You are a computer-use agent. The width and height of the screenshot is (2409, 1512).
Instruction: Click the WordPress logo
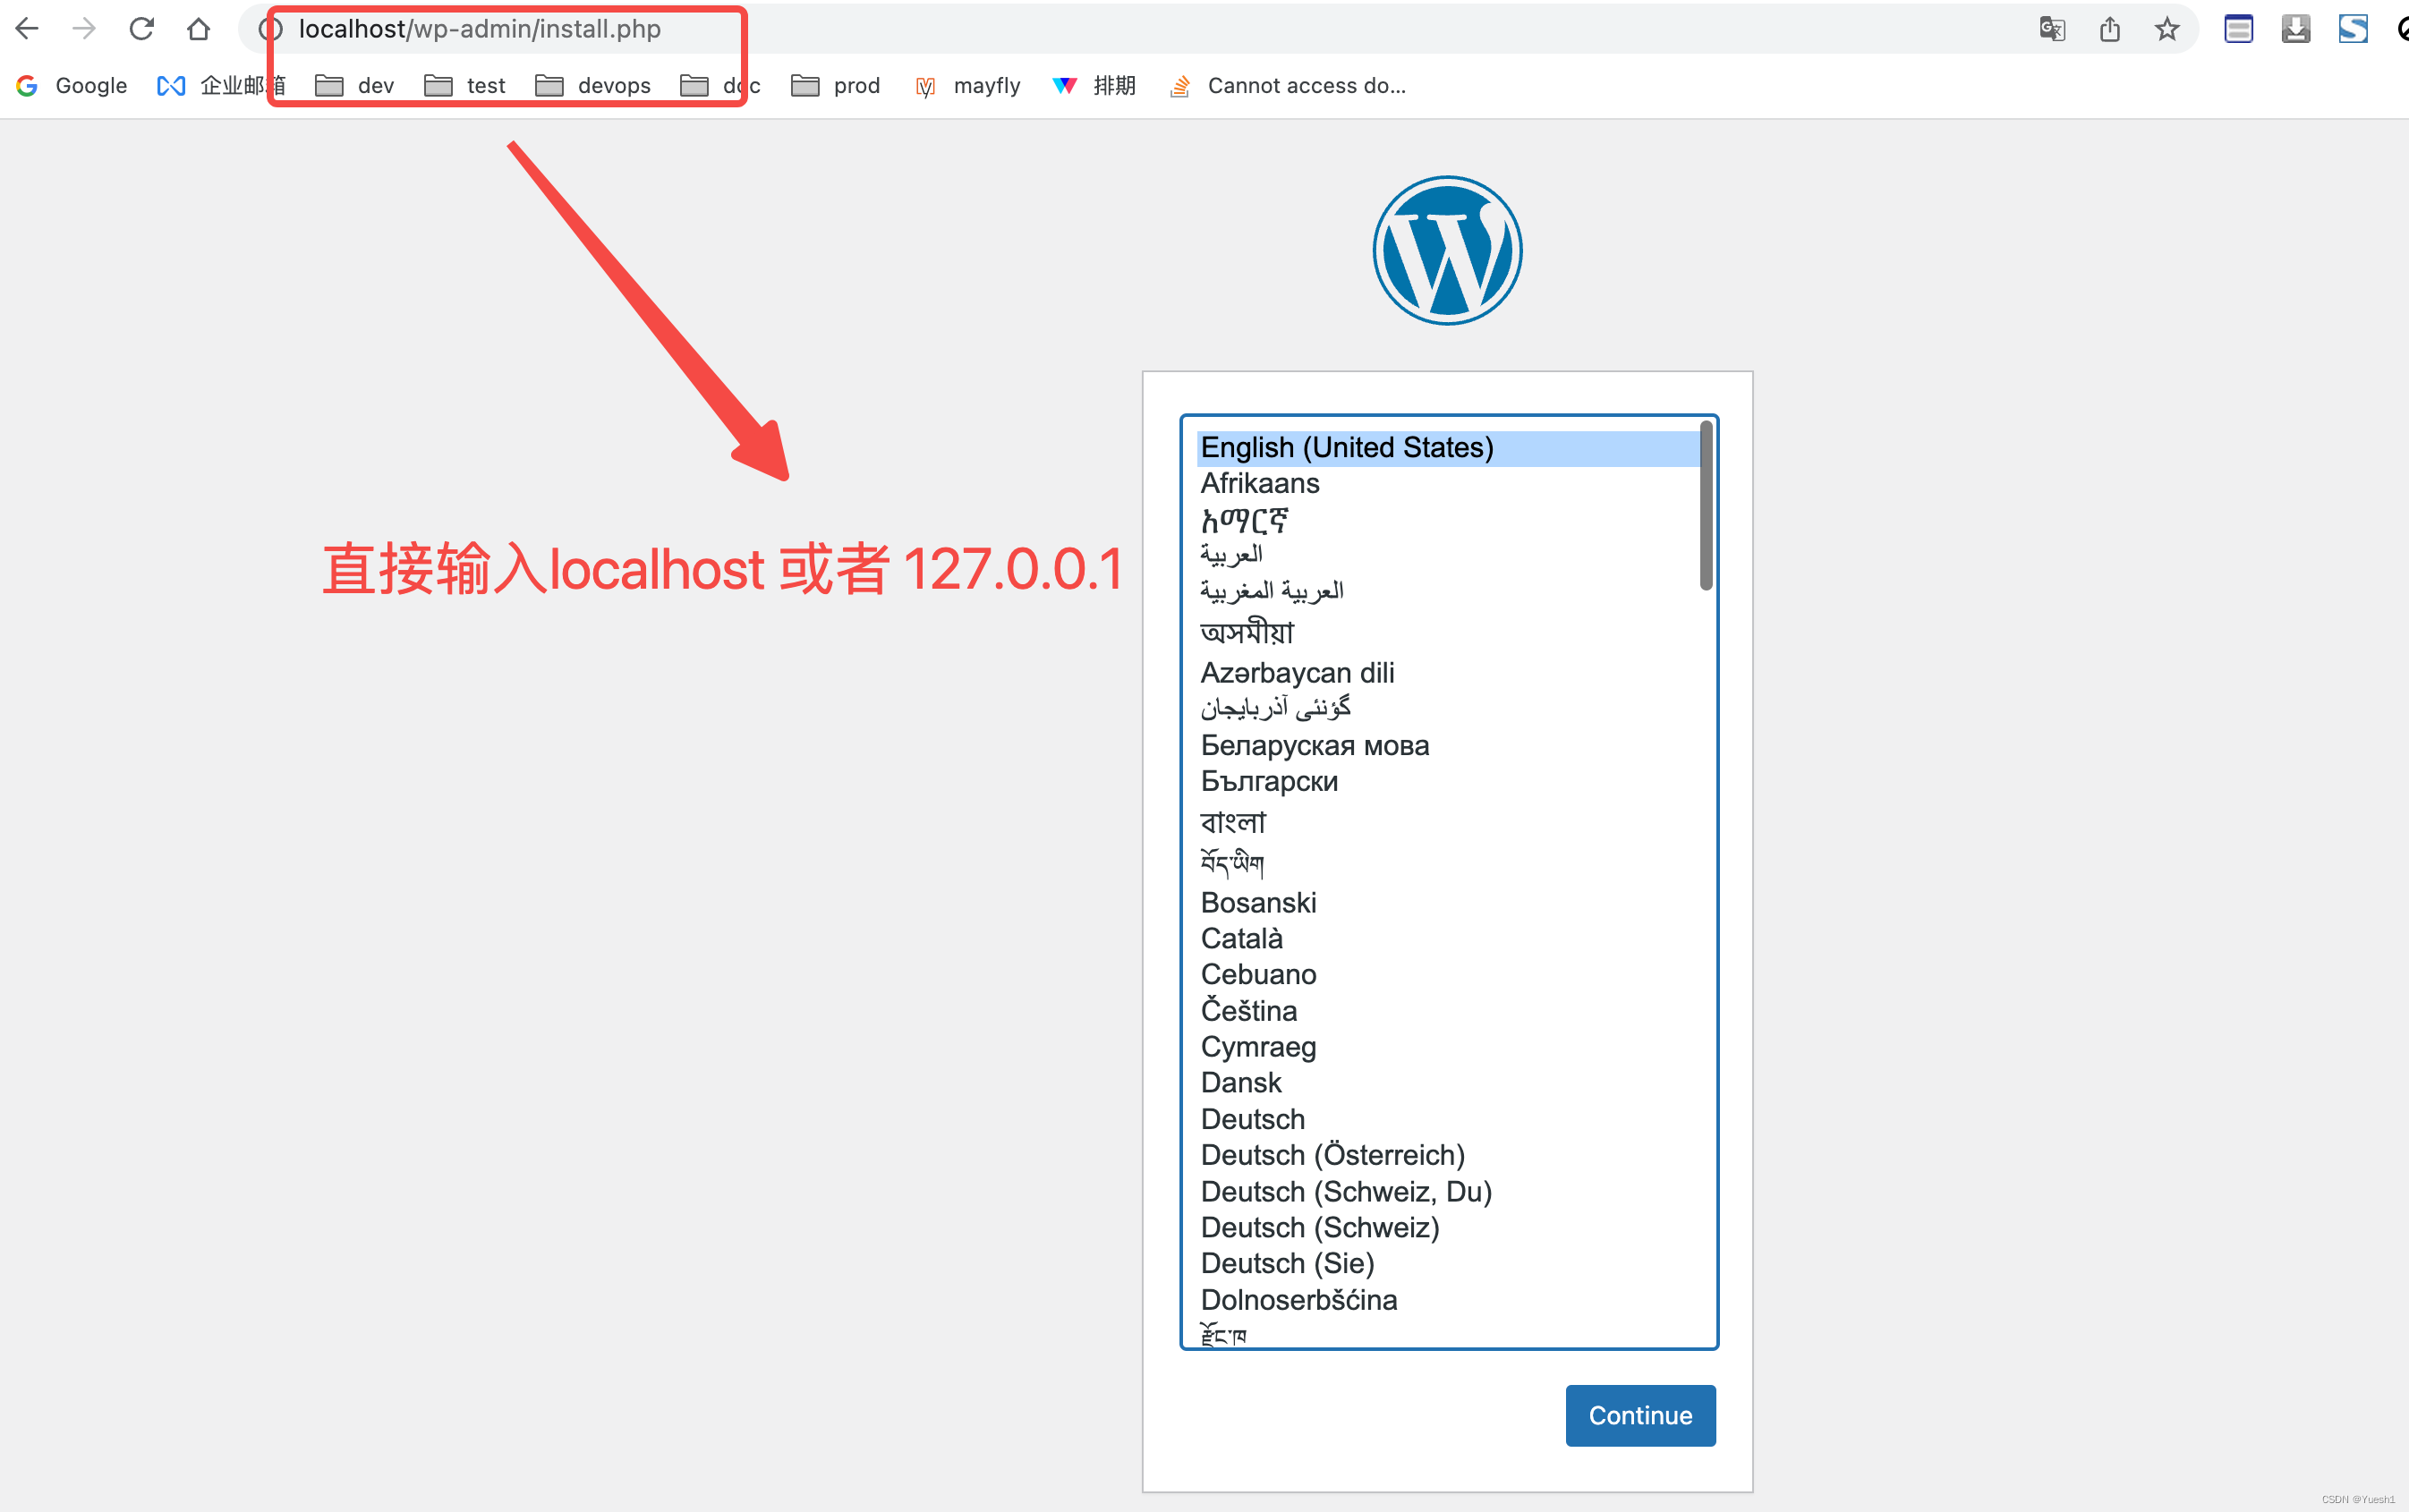click(x=1447, y=251)
